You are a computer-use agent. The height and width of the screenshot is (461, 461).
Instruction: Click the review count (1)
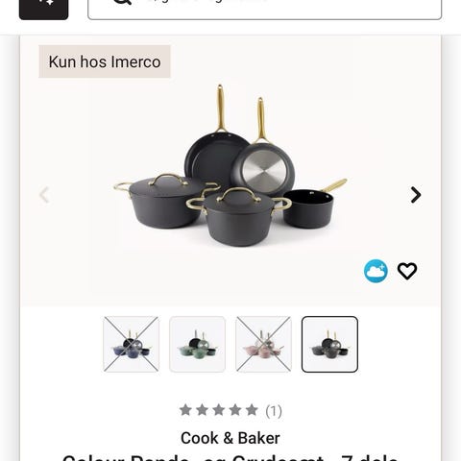coord(274,411)
